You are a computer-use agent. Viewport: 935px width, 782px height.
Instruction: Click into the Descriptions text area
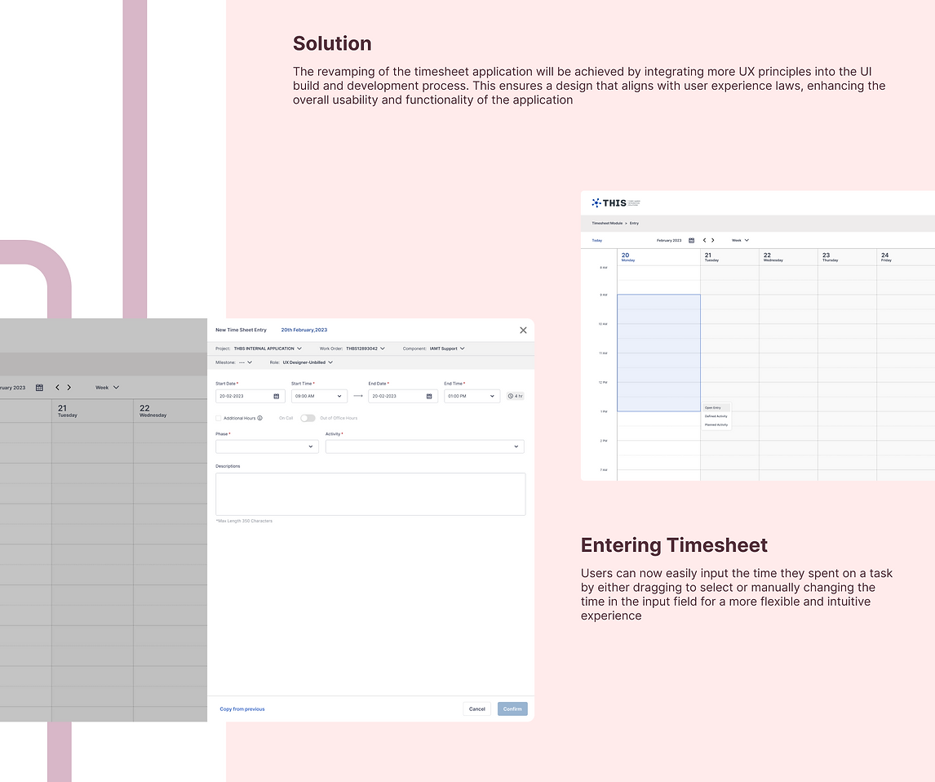tap(370, 494)
